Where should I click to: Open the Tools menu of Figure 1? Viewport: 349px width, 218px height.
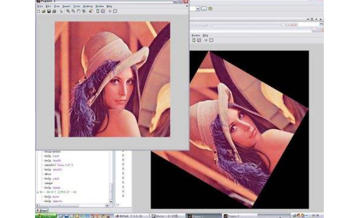coord(77,6)
